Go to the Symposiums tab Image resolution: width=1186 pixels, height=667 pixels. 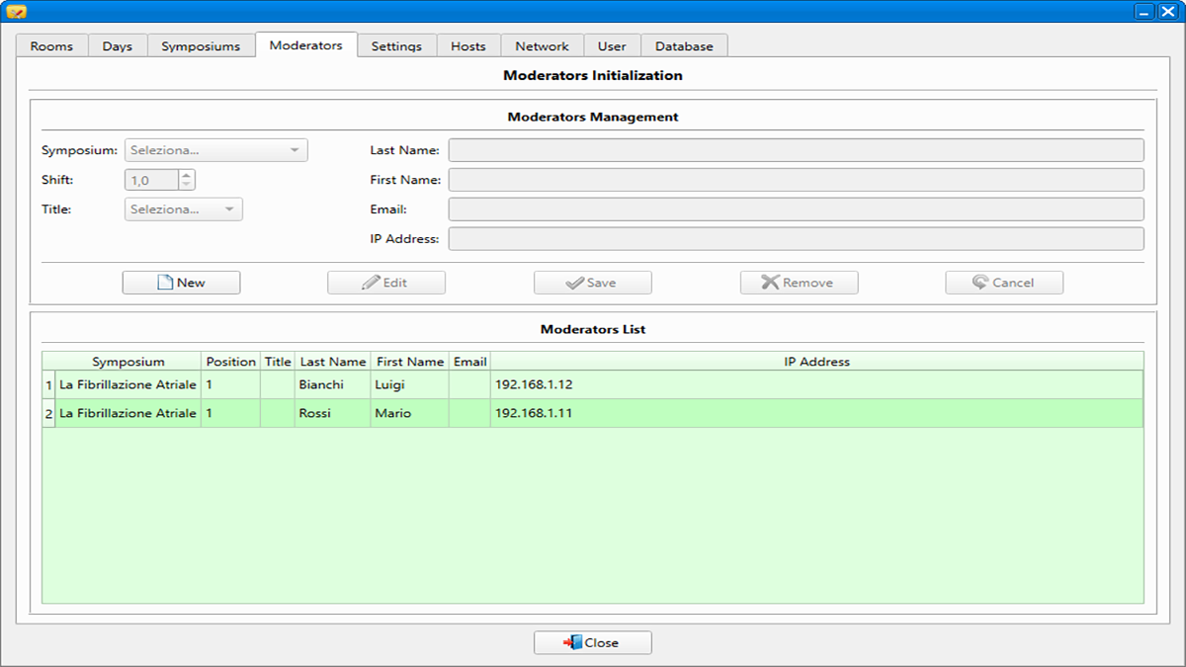pyautogui.click(x=201, y=45)
